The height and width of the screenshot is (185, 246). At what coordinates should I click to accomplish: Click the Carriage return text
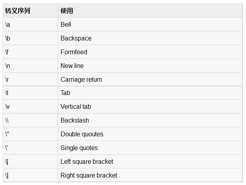[x=81, y=79]
